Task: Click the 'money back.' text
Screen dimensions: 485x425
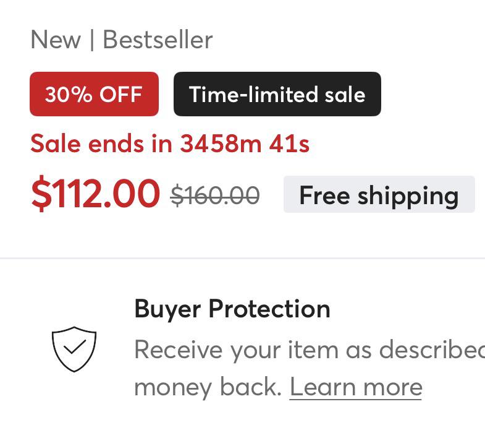Action: [x=208, y=387]
